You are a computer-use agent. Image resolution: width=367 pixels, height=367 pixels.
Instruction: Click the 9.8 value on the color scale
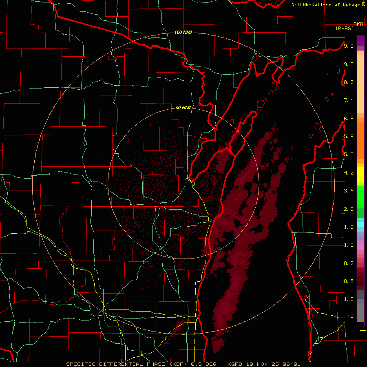[349, 46]
